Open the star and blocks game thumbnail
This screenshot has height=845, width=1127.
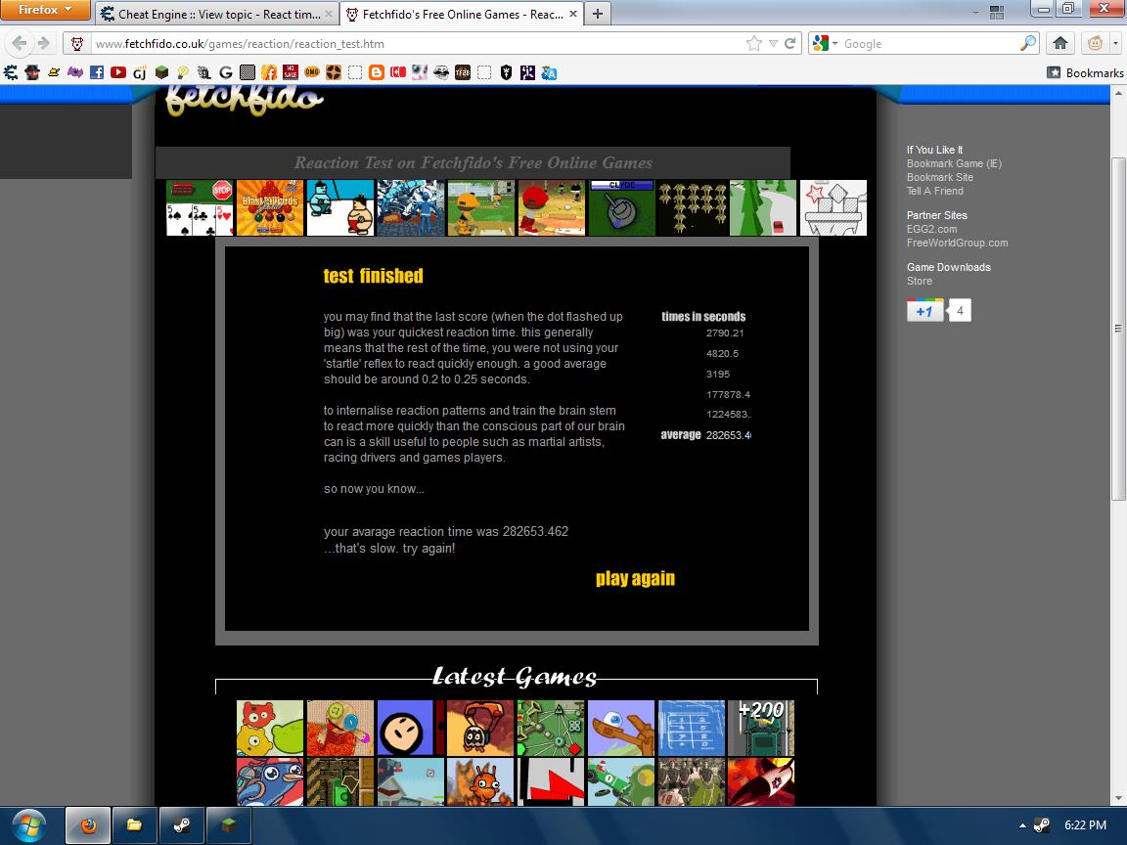pyautogui.click(x=834, y=207)
